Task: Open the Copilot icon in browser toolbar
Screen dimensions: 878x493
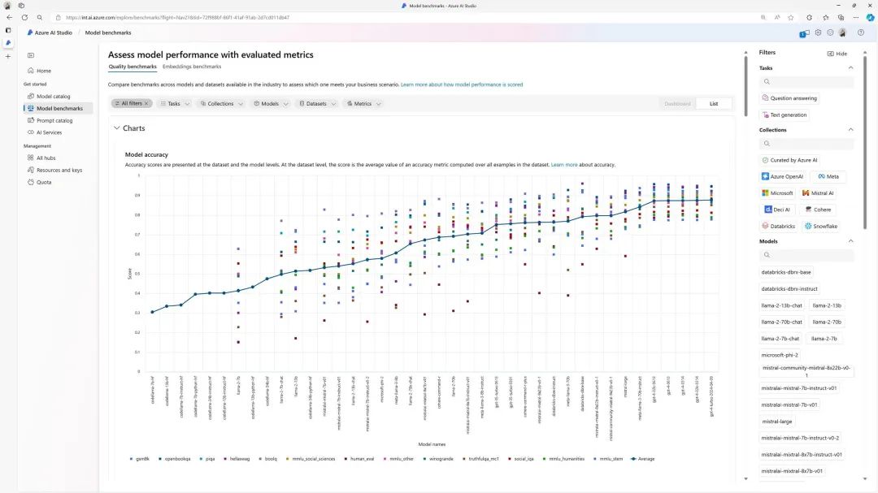Action: pos(870,17)
